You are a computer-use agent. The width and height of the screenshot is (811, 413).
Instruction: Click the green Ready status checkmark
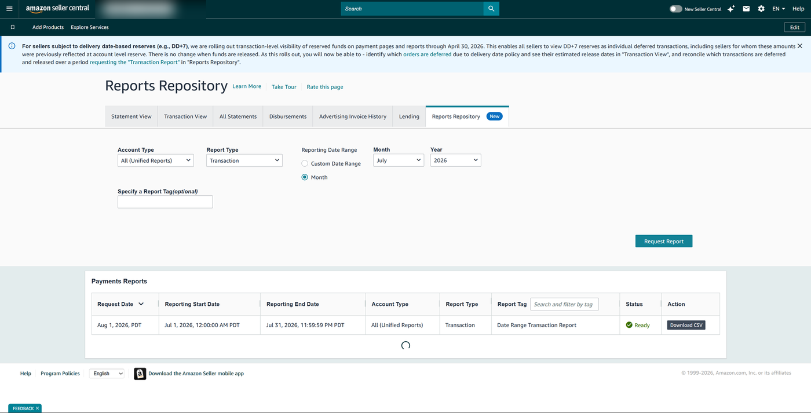[x=629, y=325]
